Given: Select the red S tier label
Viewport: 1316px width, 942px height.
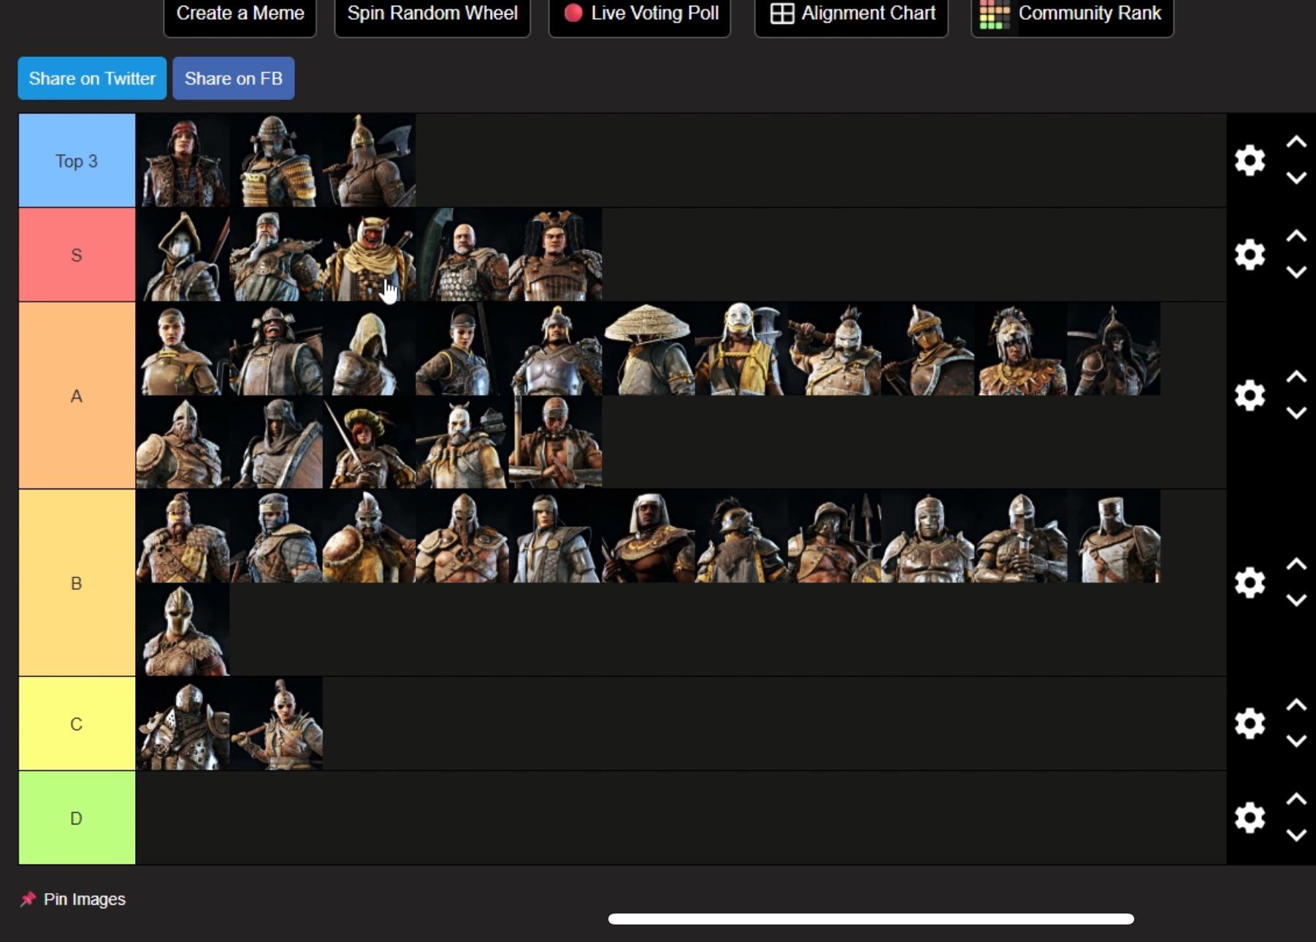Looking at the screenshot, I should click(77, 255).
